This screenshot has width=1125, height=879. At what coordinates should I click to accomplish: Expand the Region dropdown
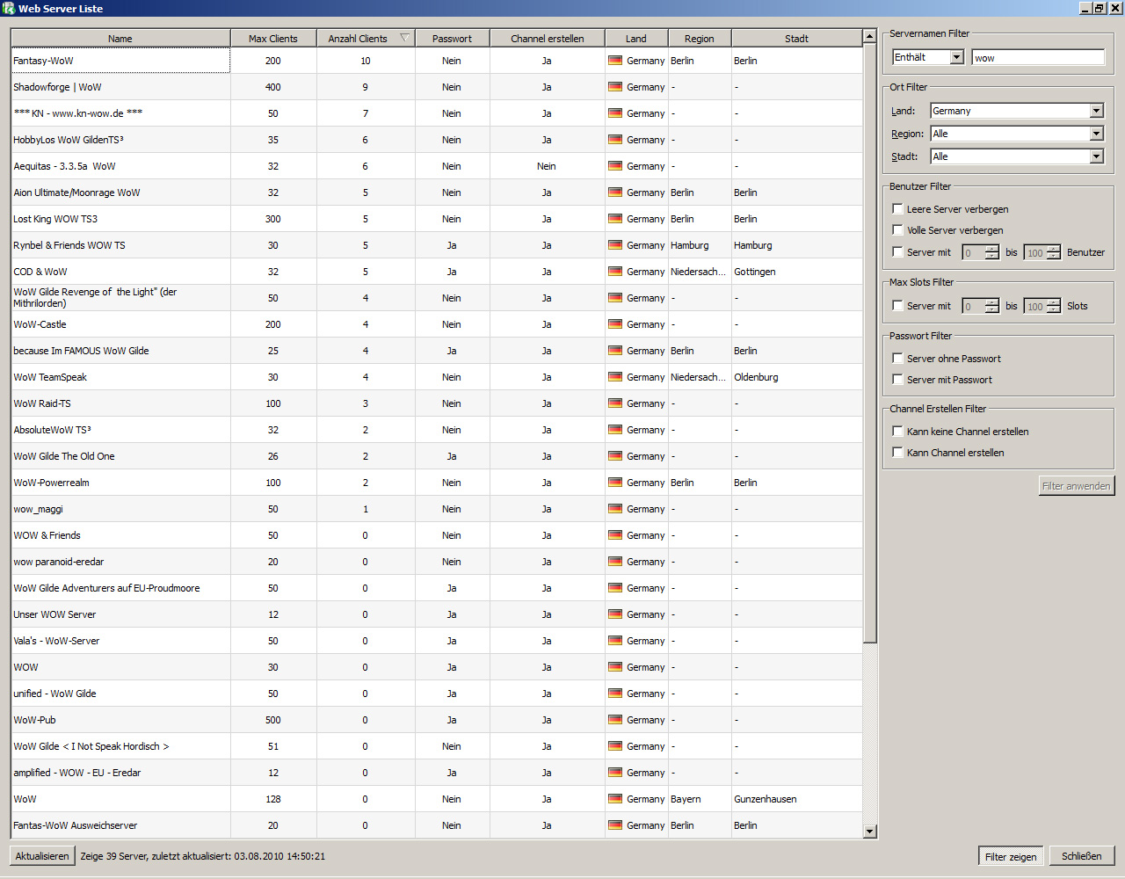pos(1096,134)
